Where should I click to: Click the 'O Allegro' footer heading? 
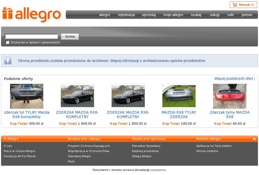(x=11, y=139)
